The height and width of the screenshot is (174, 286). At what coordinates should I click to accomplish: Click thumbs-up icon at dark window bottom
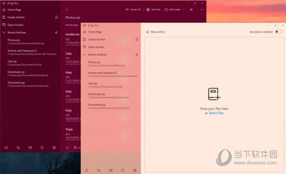(6, 148)
